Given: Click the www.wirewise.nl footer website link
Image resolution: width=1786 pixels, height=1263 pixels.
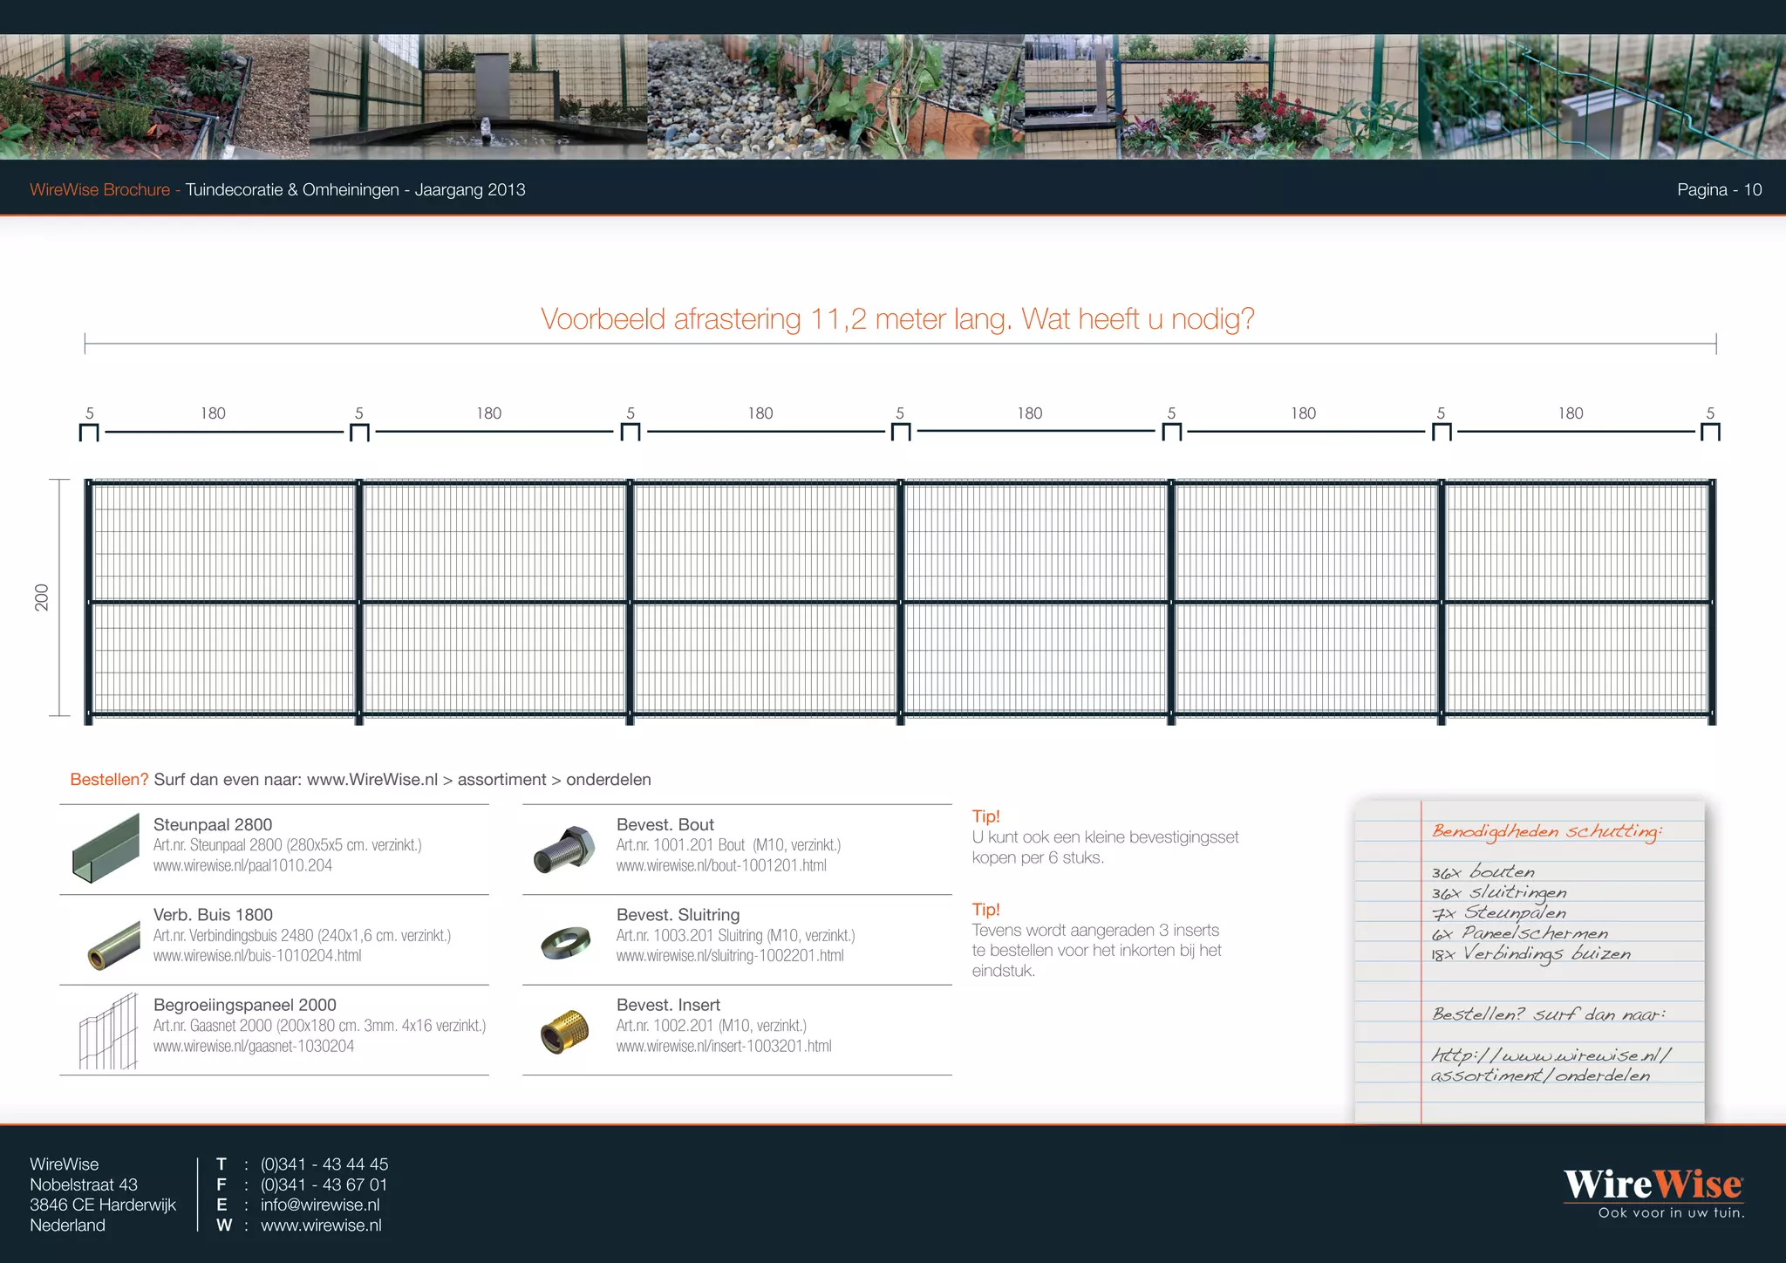Looking at the screenshot, I should tap(321, 1225).
